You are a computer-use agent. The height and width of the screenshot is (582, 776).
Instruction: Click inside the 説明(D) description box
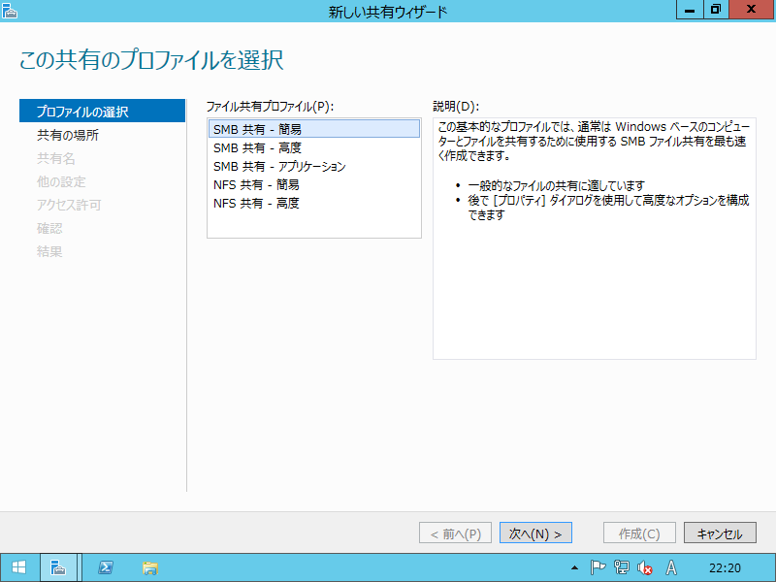[595, 239]
